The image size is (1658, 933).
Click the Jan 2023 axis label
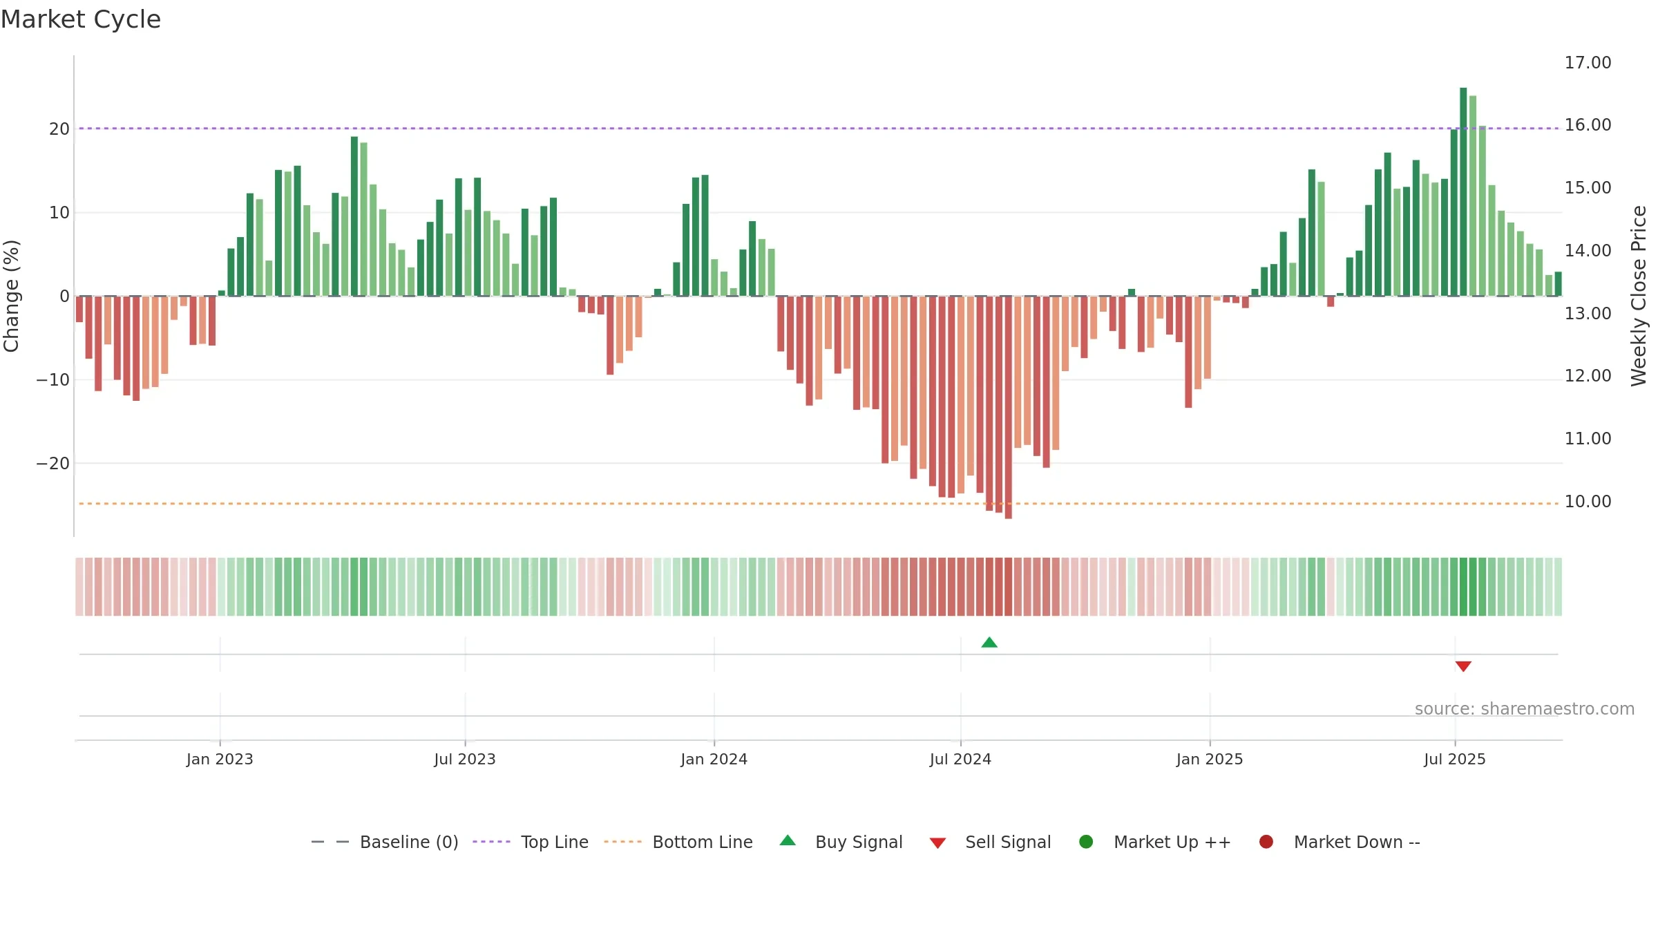click(220, 759)
